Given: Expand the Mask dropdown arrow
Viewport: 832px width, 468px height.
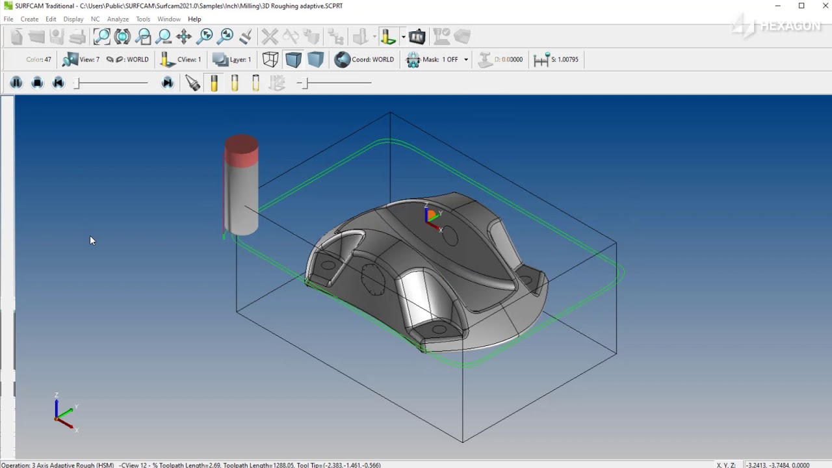Looking at the screenshot, I should (x=465, y=59).
